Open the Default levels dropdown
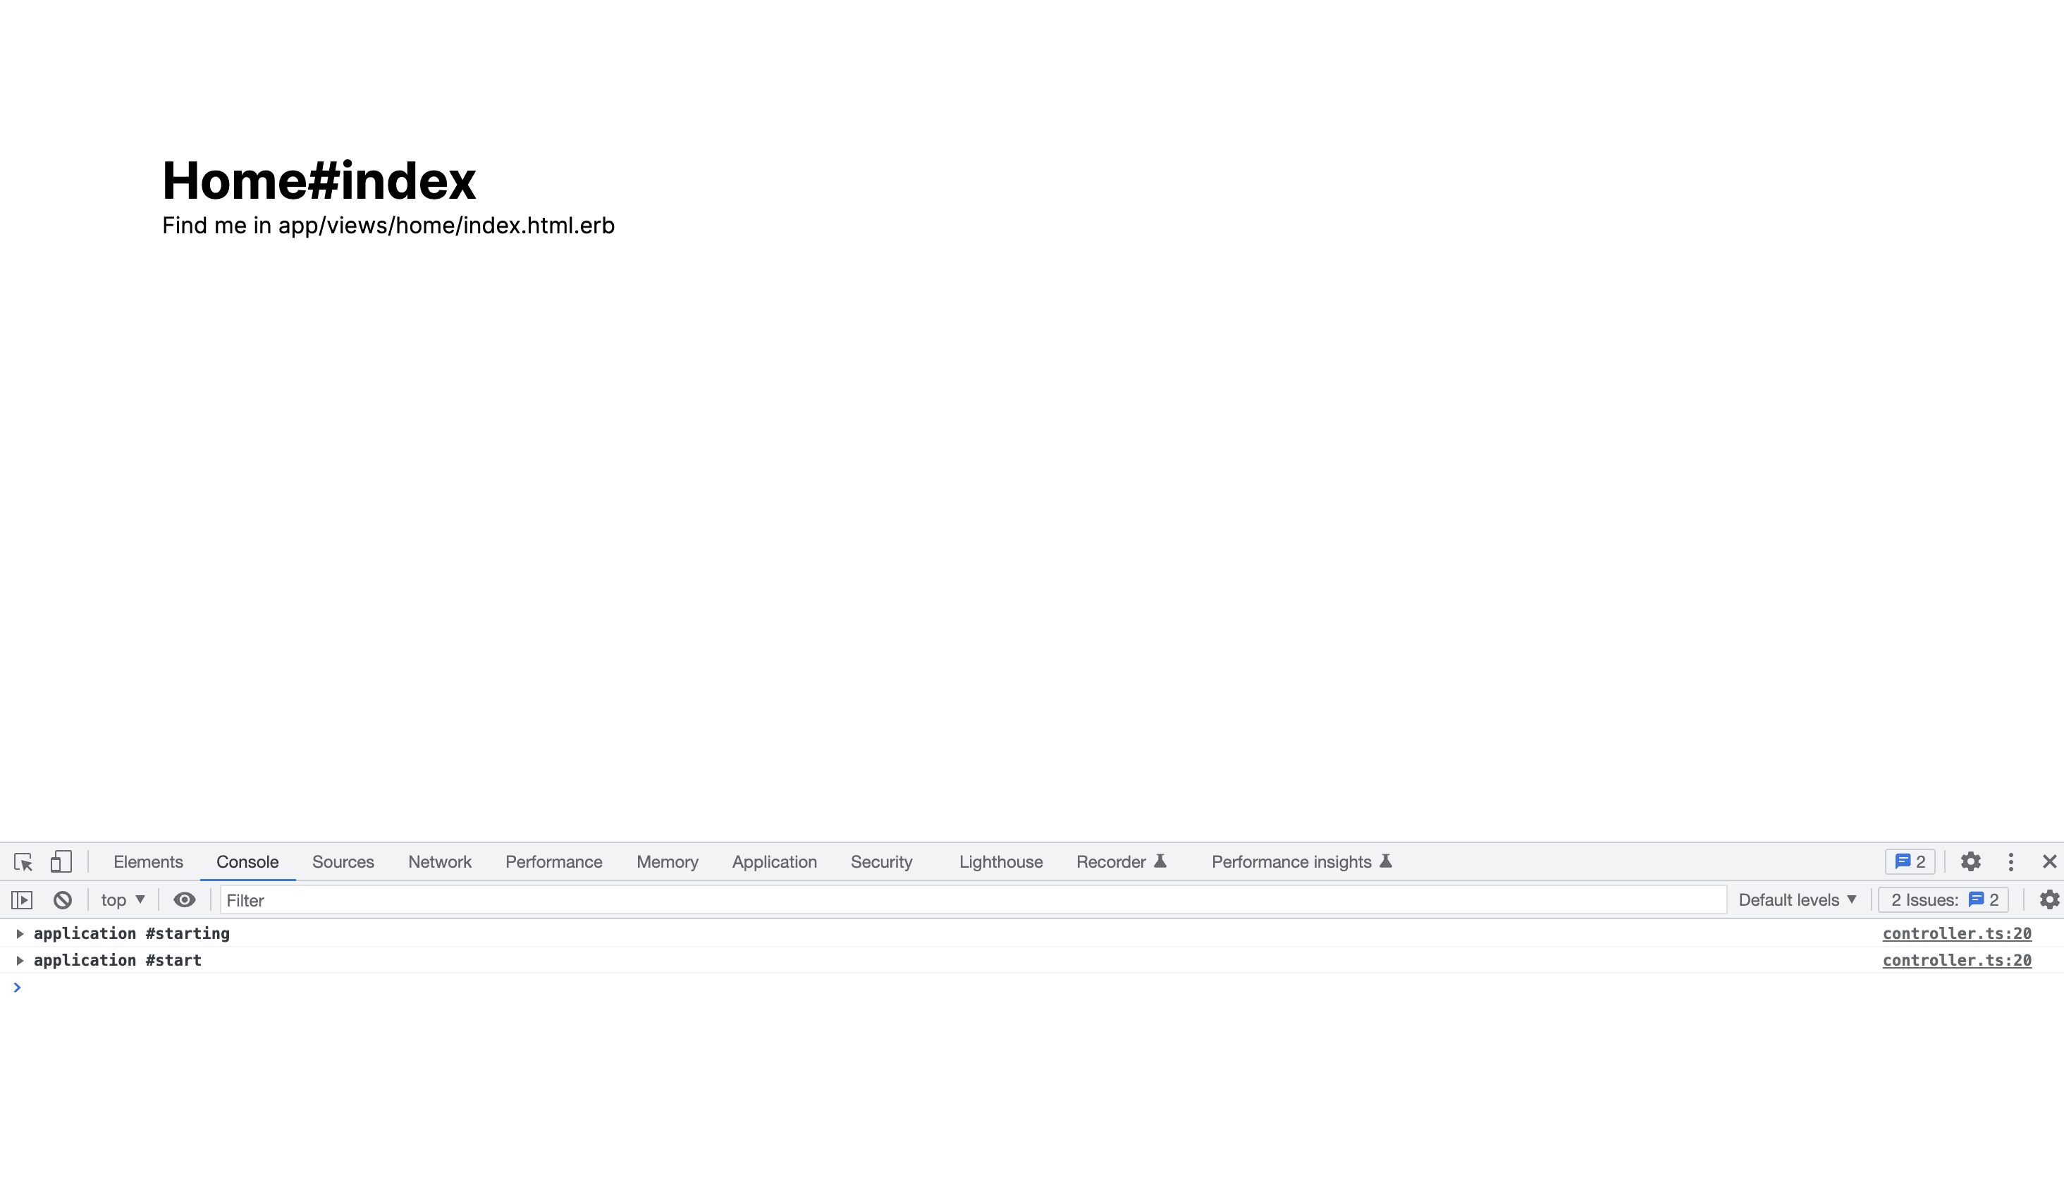 1797,899
